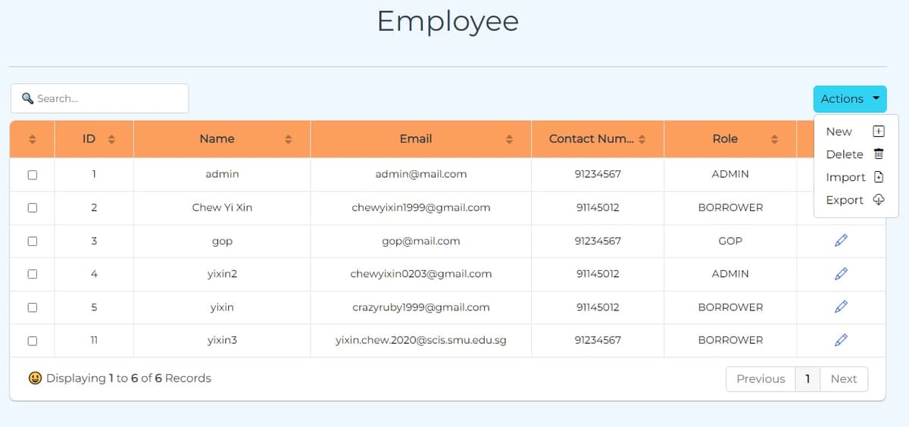
Task: Sort table by the ID column arrows
Action: tap(111, 139)
